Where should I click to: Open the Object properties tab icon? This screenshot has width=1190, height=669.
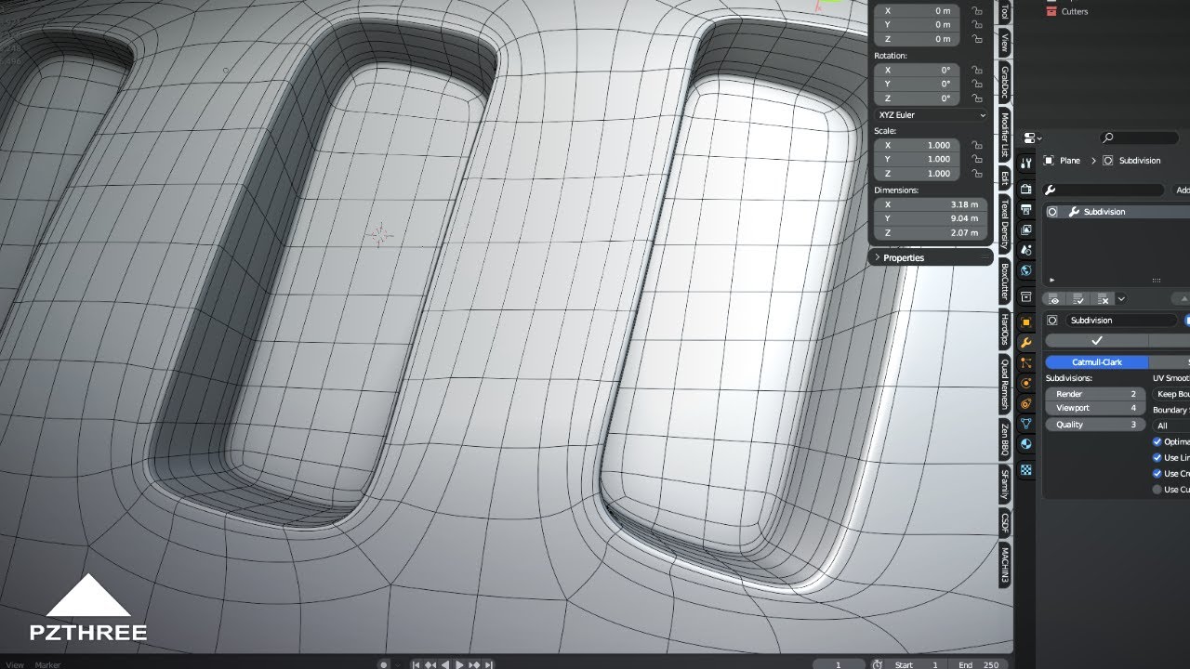[x=1026, y=322]
